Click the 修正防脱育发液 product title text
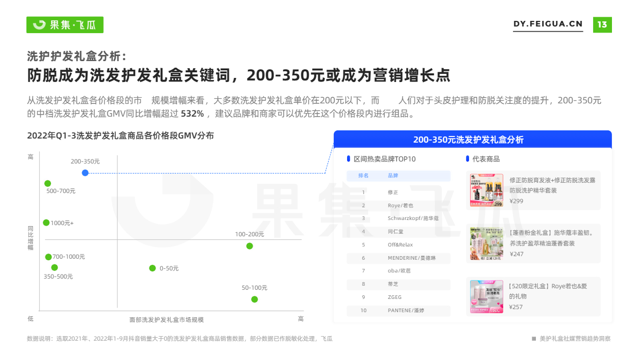This screenshot has height=358, width=638. (x=552, y=185)
